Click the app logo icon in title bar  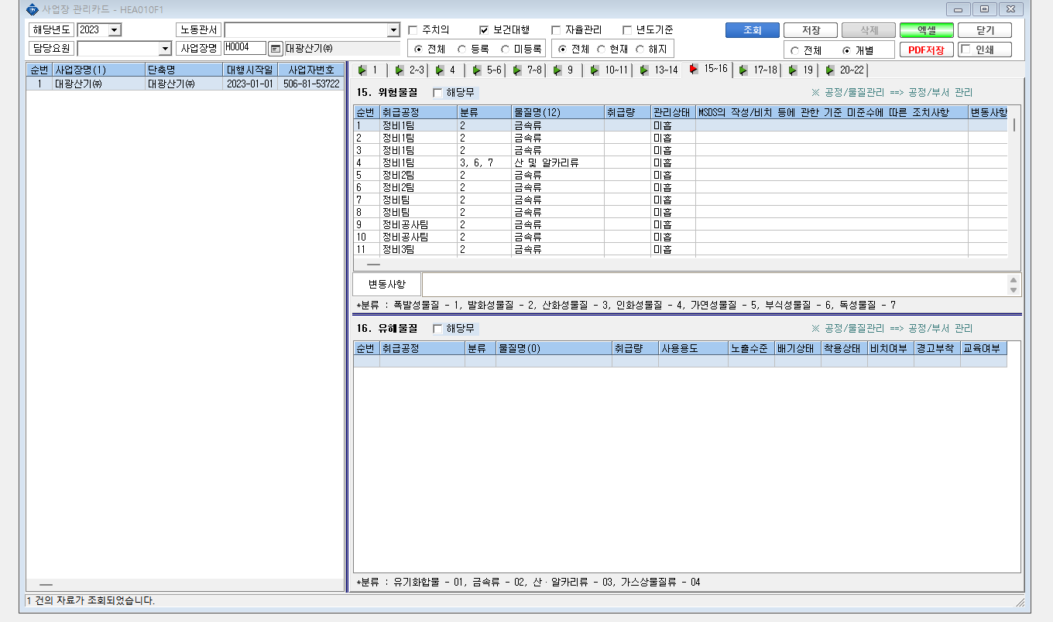[31, 9]
